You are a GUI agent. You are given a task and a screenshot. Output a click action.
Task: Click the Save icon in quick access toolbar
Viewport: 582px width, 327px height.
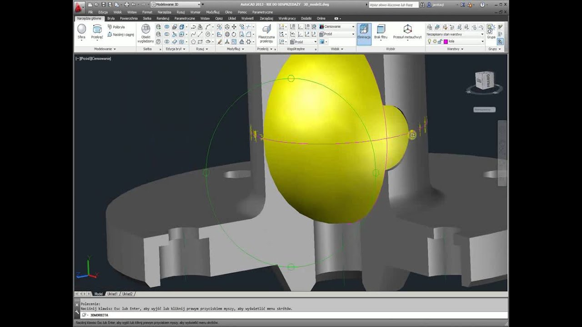(103, 5)
